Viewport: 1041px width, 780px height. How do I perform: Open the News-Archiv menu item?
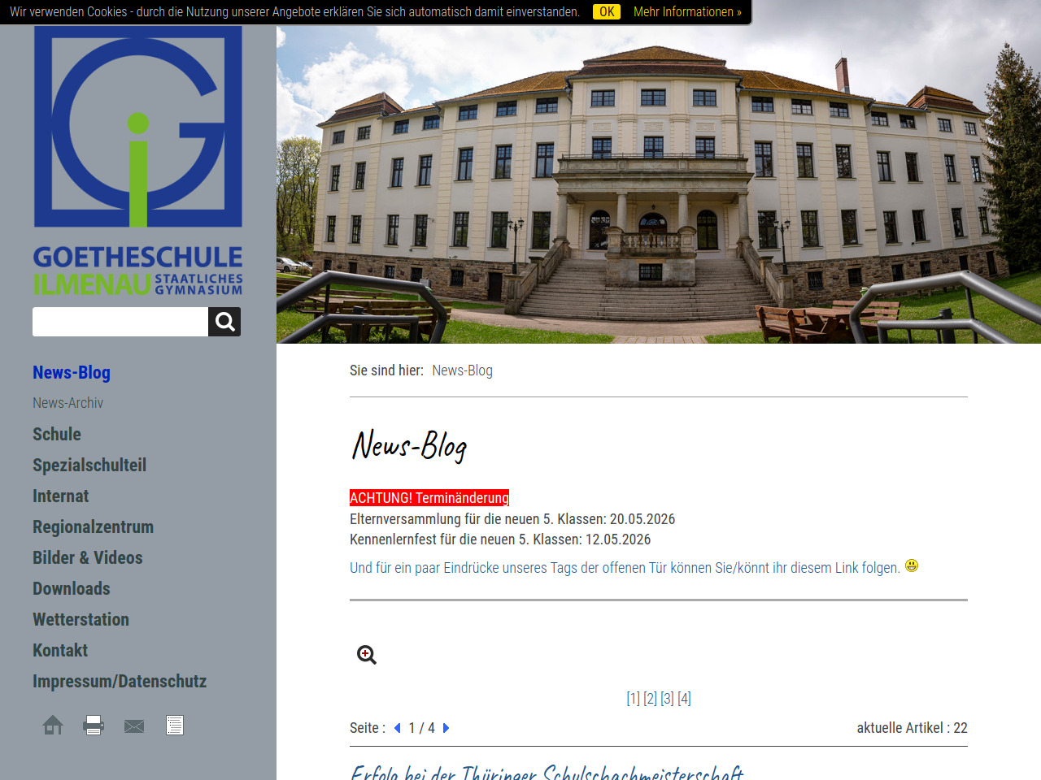[x=68, y=403]
